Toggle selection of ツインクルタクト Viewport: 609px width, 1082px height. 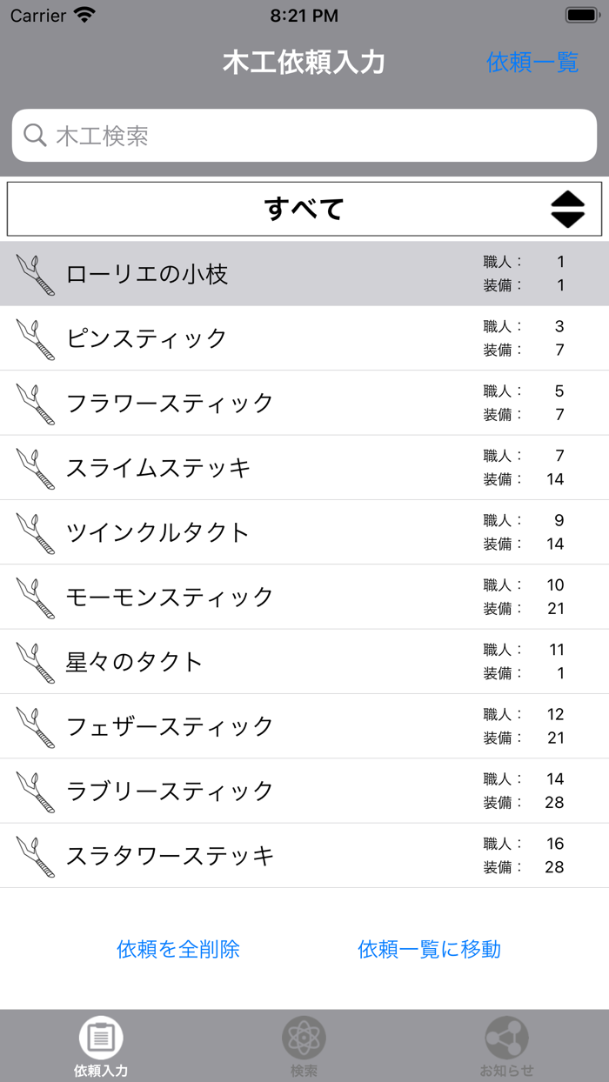[x=261, y=531]
